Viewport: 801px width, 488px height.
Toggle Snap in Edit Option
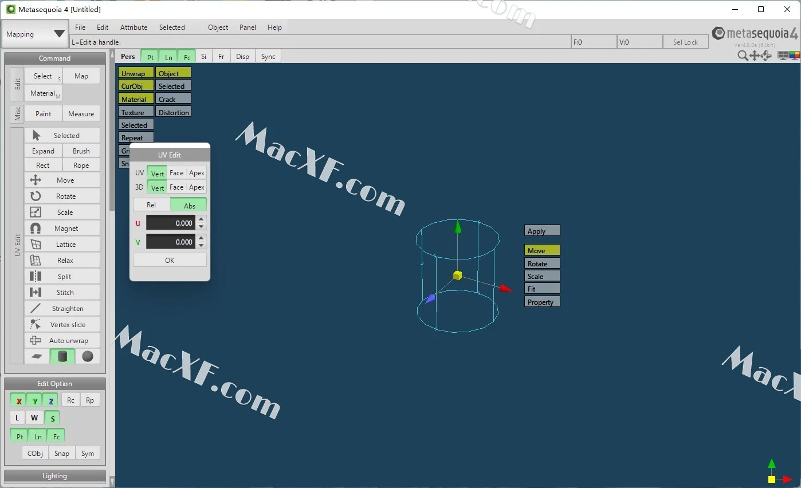coord(62,453)
